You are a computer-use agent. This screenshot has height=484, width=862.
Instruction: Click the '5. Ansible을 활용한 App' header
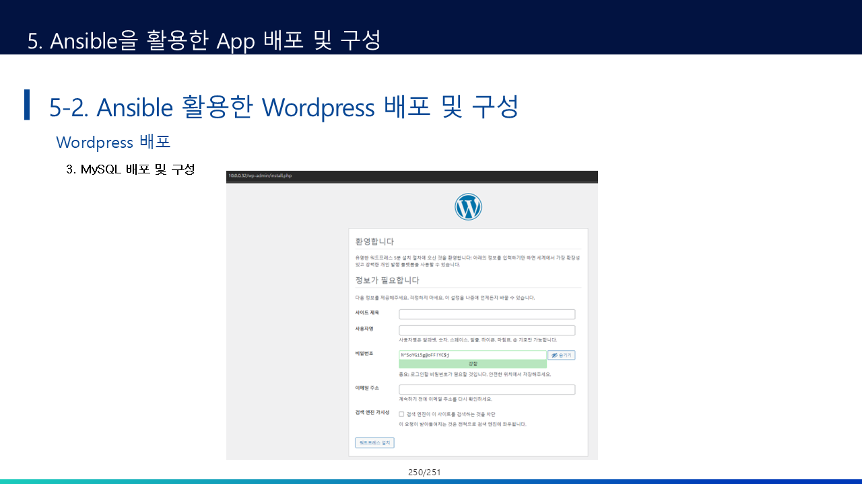coord(141,40)
